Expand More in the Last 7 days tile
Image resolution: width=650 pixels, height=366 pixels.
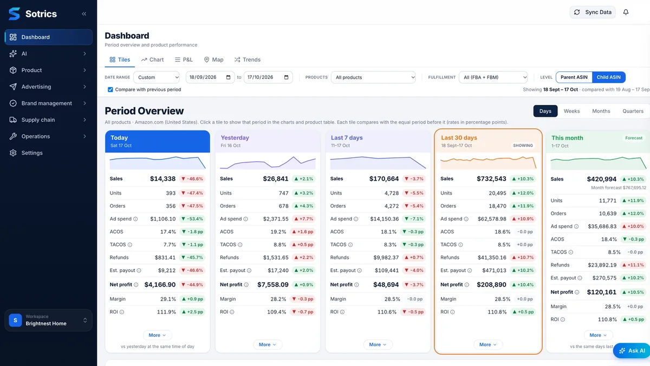pos(378,344)
